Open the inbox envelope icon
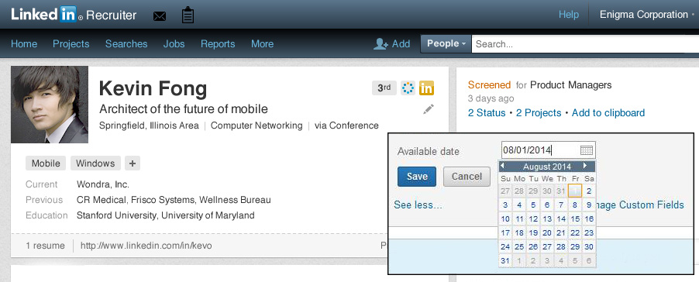Viewport: 699px width, 282px height. (159, 16)
